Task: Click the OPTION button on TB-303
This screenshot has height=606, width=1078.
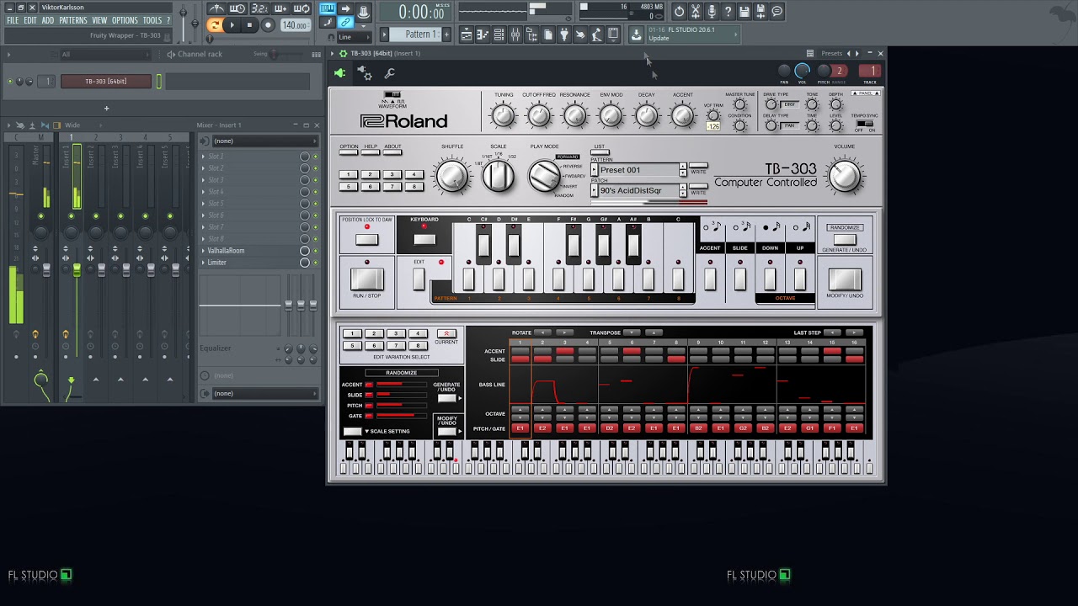Action: [349, 151]
